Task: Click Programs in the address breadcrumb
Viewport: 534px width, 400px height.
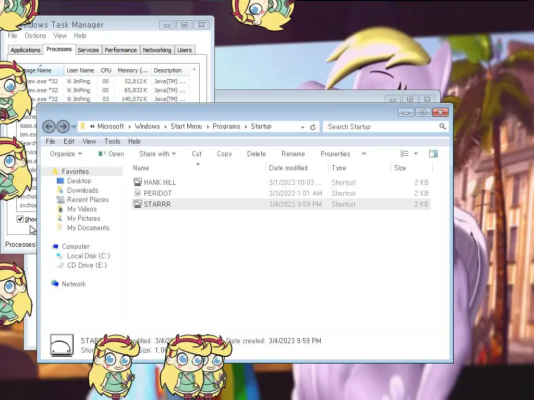Action: pyautogui.click(x=226, y=126)
